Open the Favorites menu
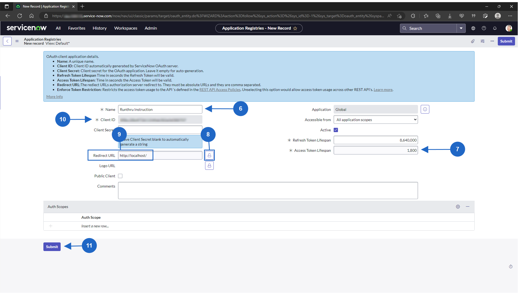Screen dimensions: 518x293 77,28
